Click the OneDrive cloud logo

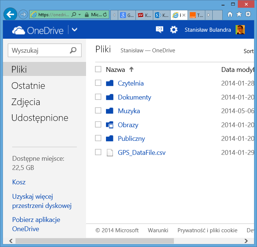click(x=19, y=30)
